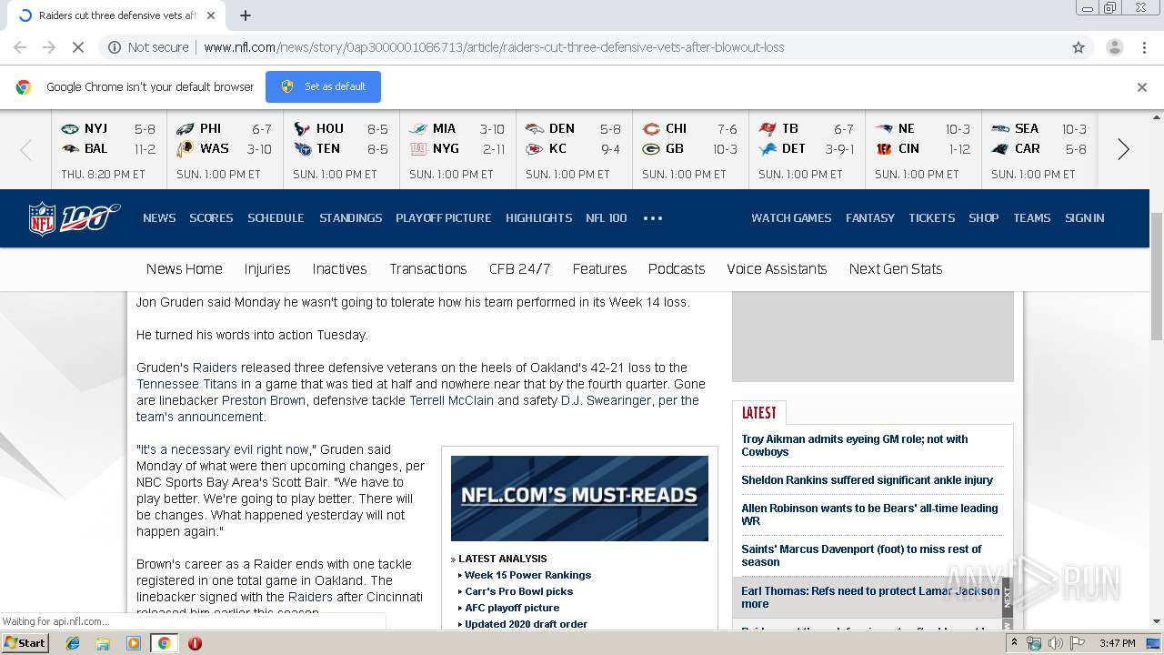Screen dimensions: 1164x655
Task: Show next games in scoreboard
Action: pyautogui.click(x=1123, y=150)
